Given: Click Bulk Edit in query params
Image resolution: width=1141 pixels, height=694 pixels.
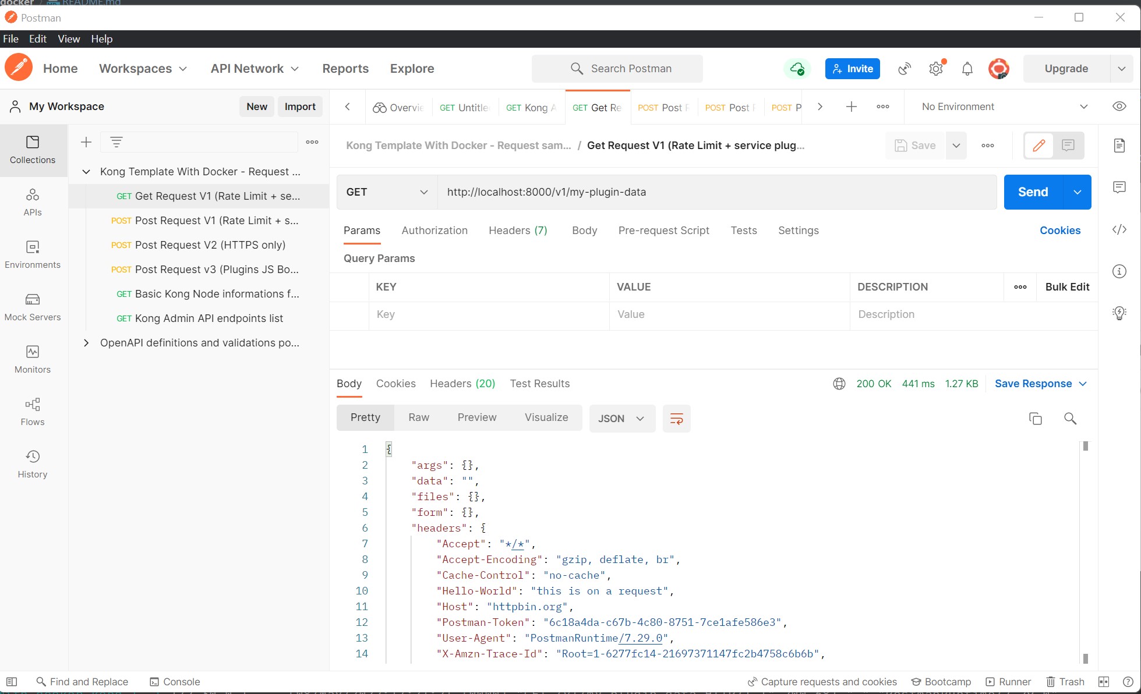Looking at the screenshot, I should pos(1067,287).
